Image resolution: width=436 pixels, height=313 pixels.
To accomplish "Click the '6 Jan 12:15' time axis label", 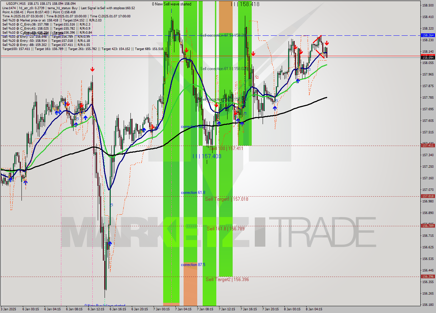I will point(96,309).
